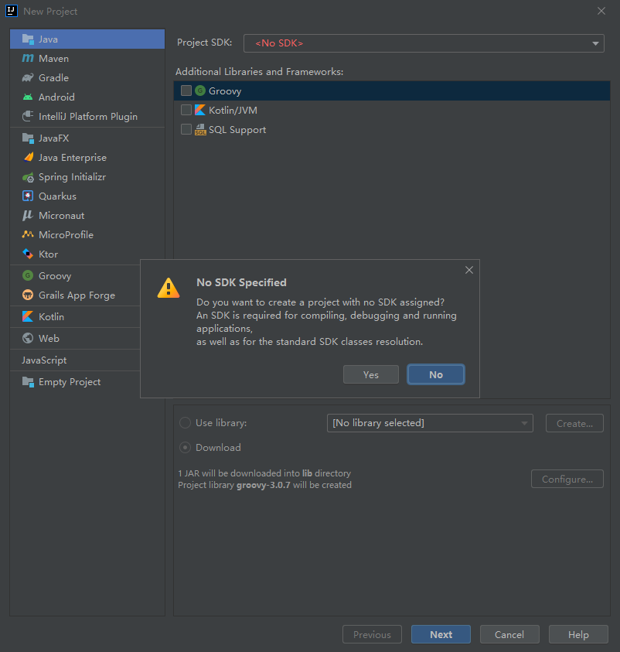The height and width of the screenshot is (652, 620).
Task: Click the IntelliJ IDEA logo in title bar
Action: pyautogui.click(x=12, y=11)
